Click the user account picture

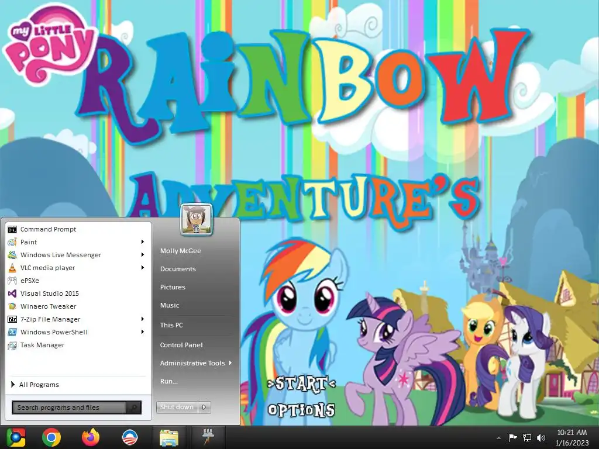click(197, 219)
